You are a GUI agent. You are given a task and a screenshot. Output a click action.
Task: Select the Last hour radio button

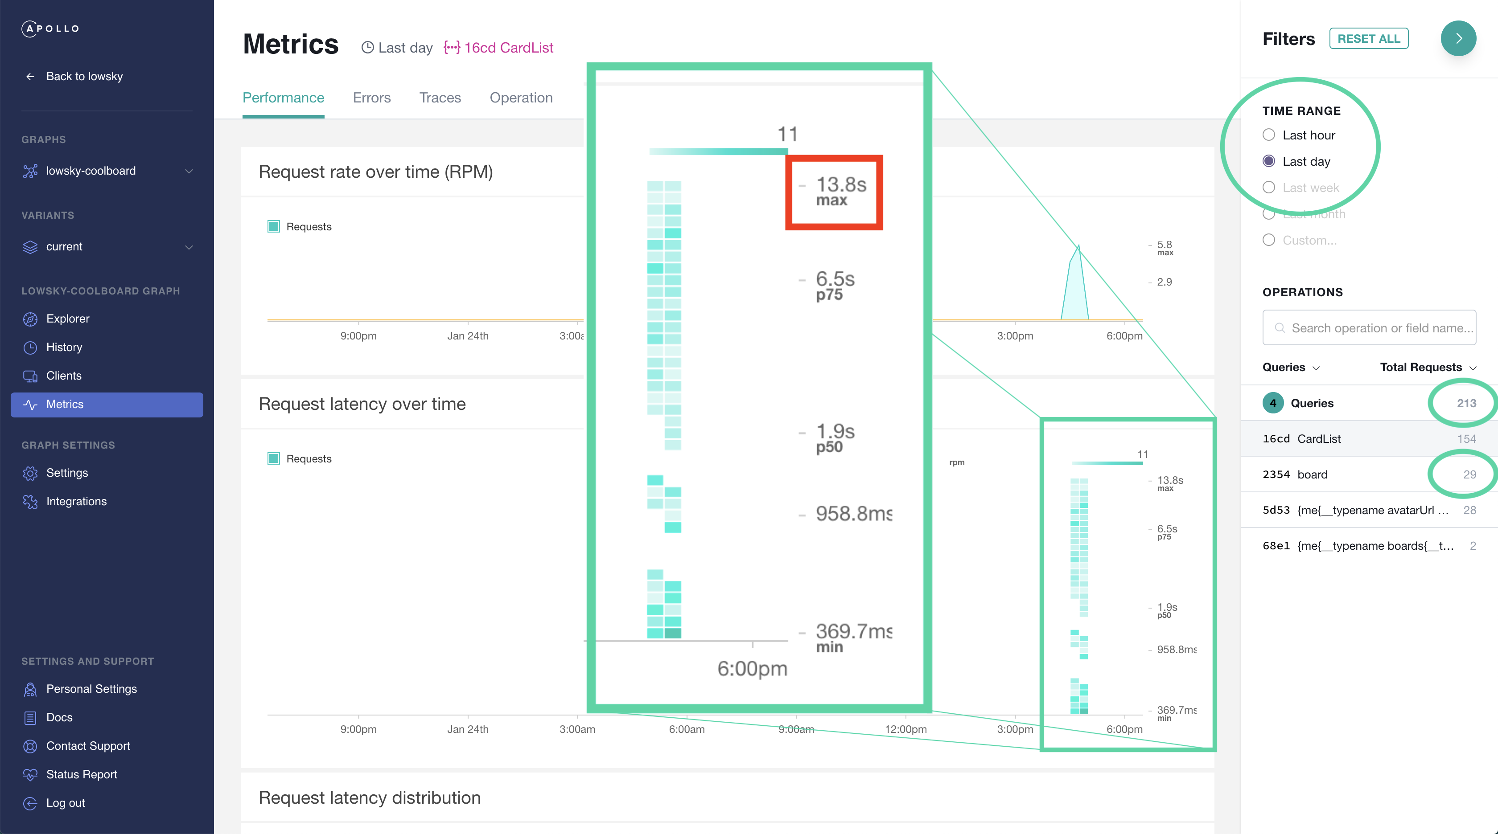[1269, 135]
